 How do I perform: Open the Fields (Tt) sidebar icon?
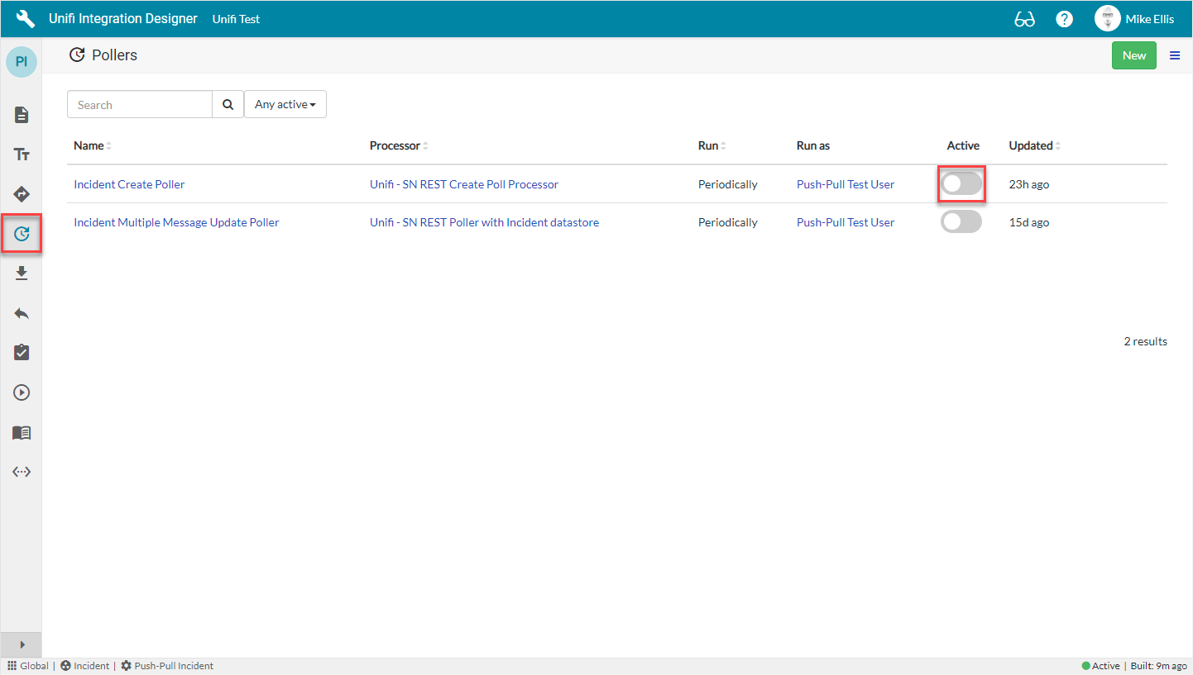[x=22, y=154]
